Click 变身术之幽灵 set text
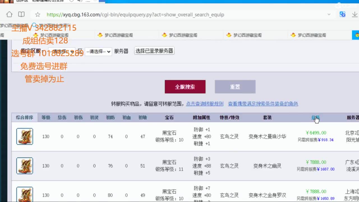Viewport: 359px width, 202px height. click(267, 166)
